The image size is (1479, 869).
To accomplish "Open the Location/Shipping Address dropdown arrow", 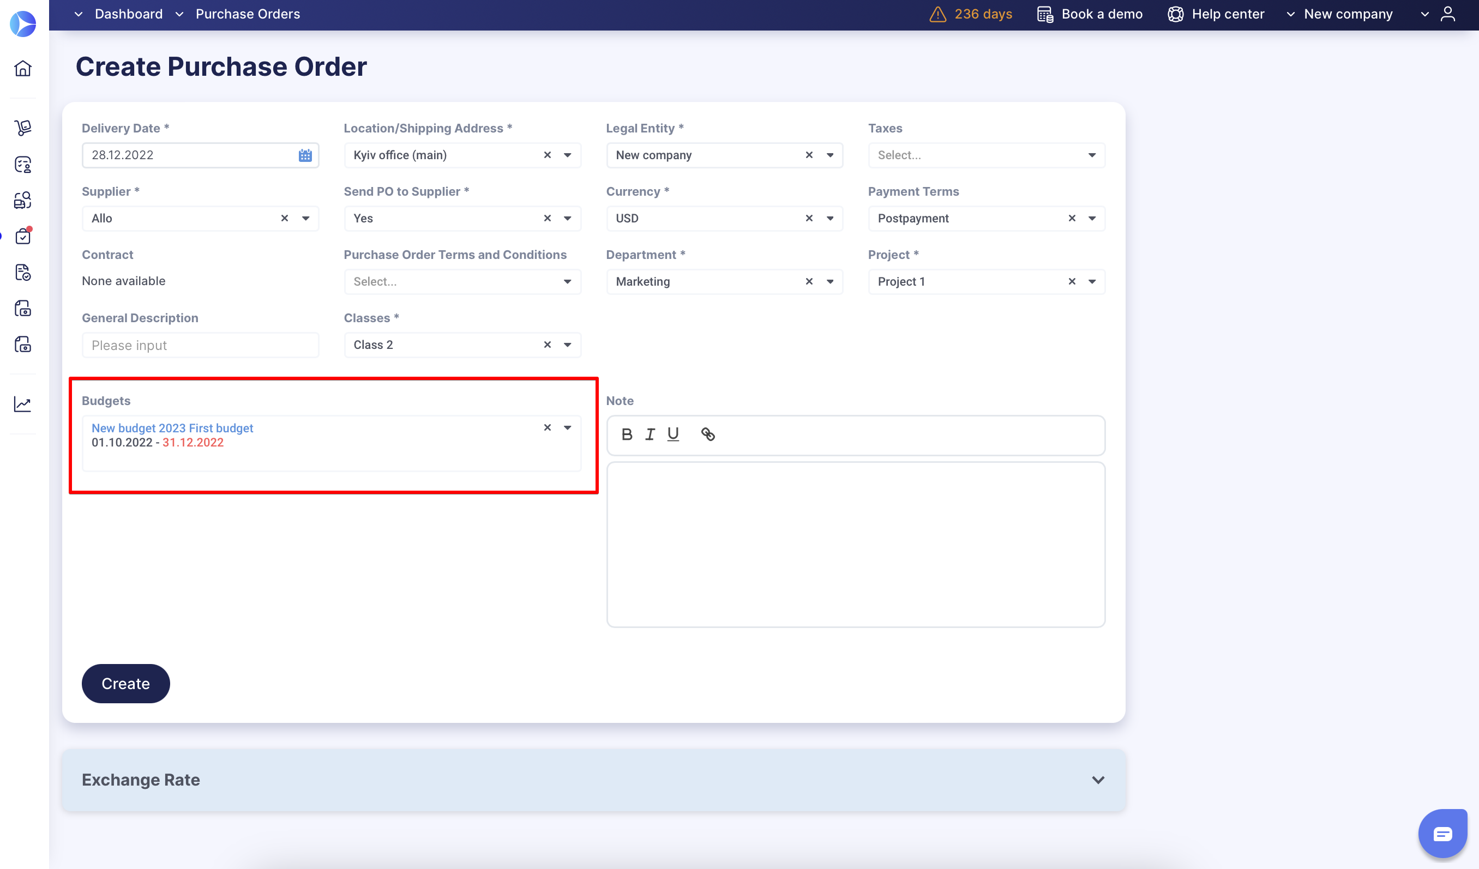I will (568, 155).
